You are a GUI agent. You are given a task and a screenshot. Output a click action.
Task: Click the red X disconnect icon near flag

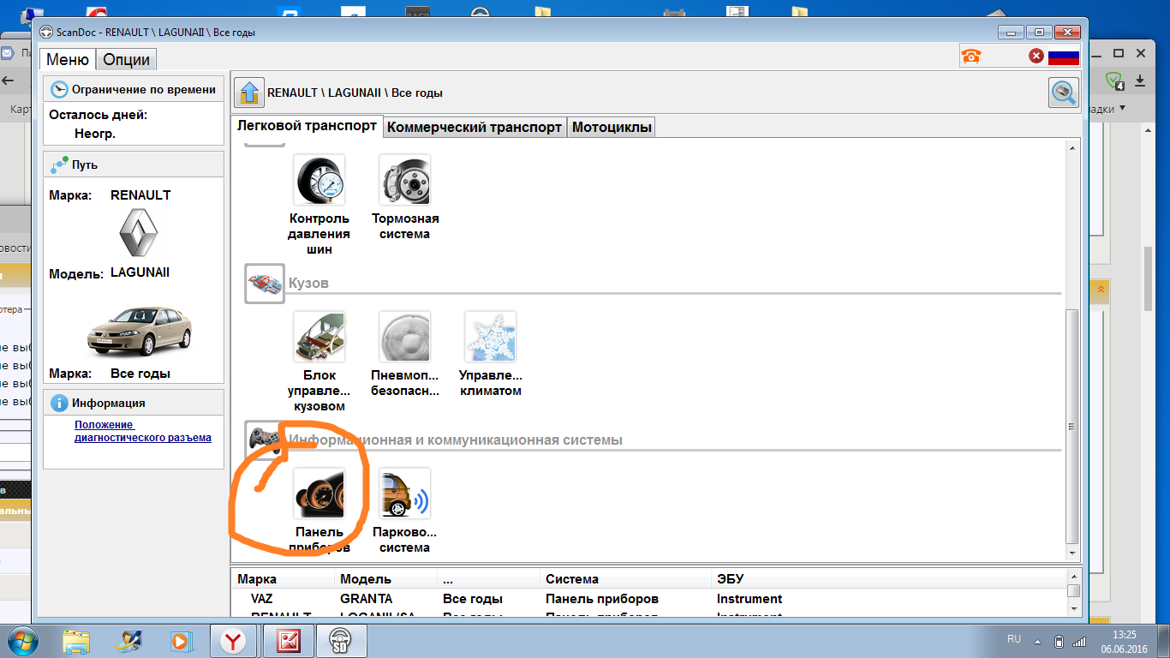(x=1036, y=57)
